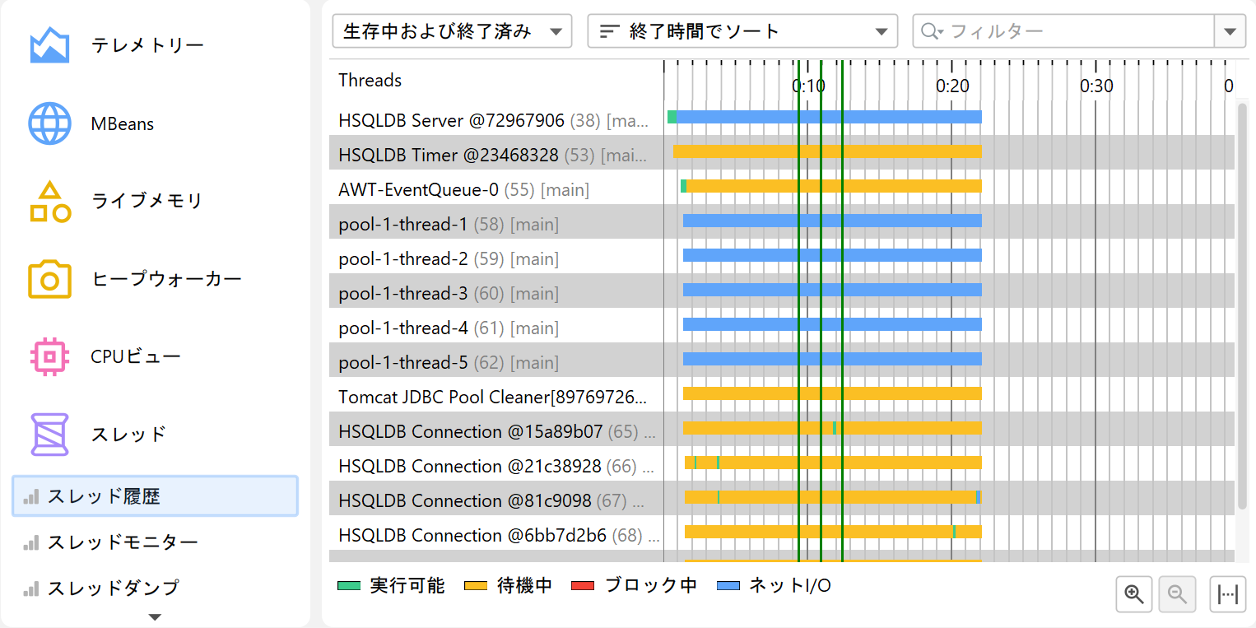Screen dimensions: 1256x628
Task: Select the pool-1-thread-3 thread row
Action: pyautogui.click(x=402, y=294)
